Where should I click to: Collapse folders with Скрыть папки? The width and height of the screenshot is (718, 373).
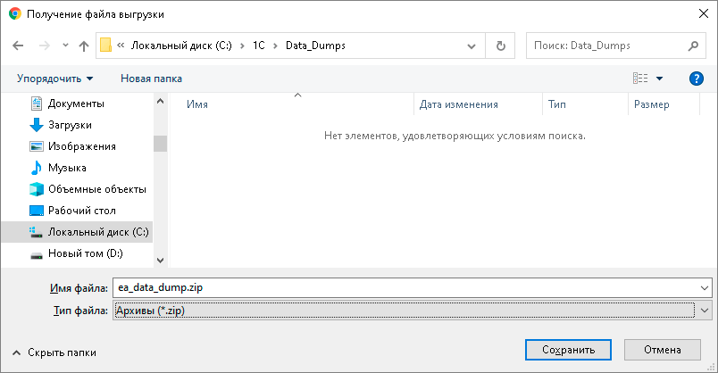54,352
